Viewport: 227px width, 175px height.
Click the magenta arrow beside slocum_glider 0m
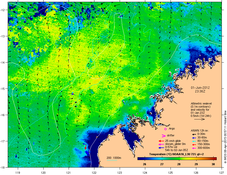click(x=161, y=144)
